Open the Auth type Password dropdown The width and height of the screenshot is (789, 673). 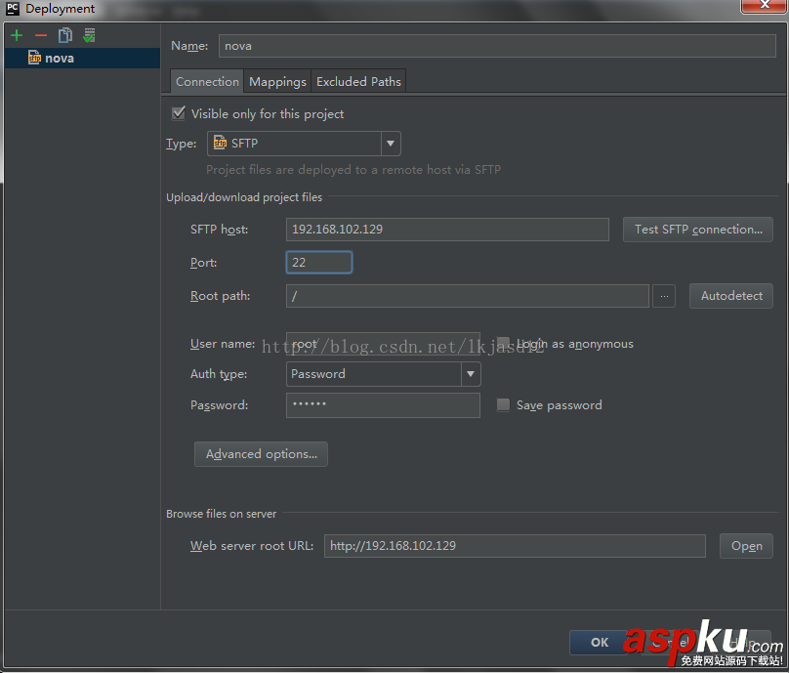[x=384, y=374]
